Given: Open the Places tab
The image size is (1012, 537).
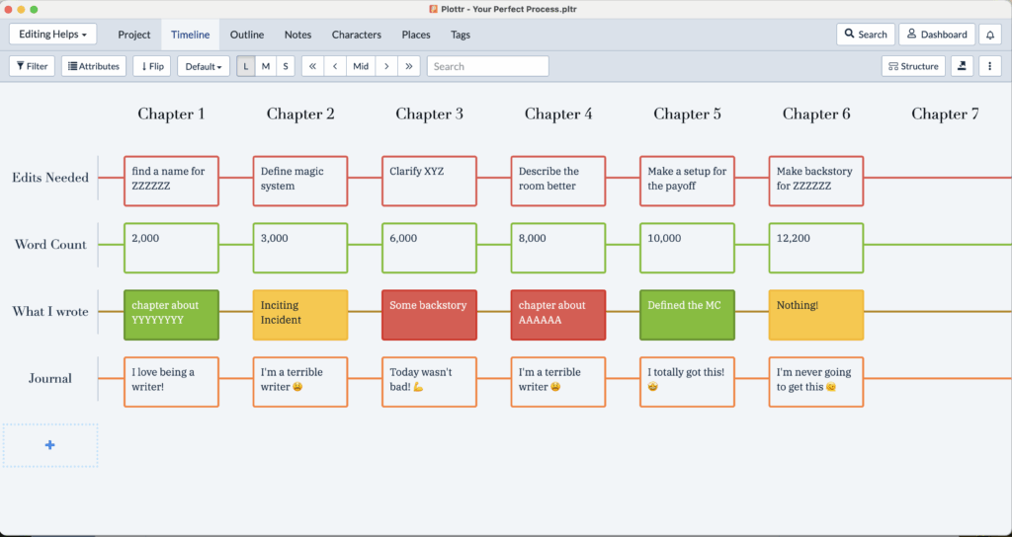Looking at the screenshot, I should [416, 35].
